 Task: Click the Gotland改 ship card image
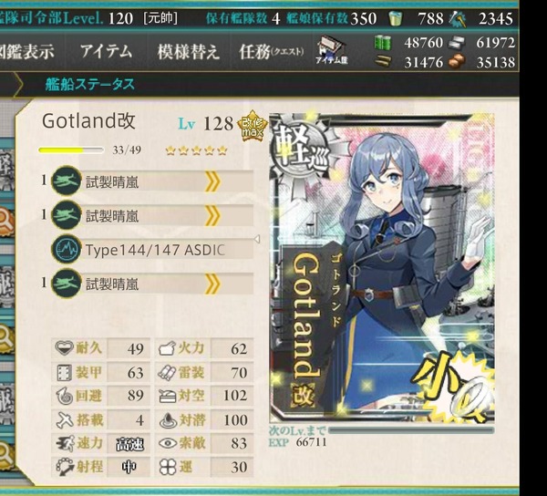coord(382,267)
